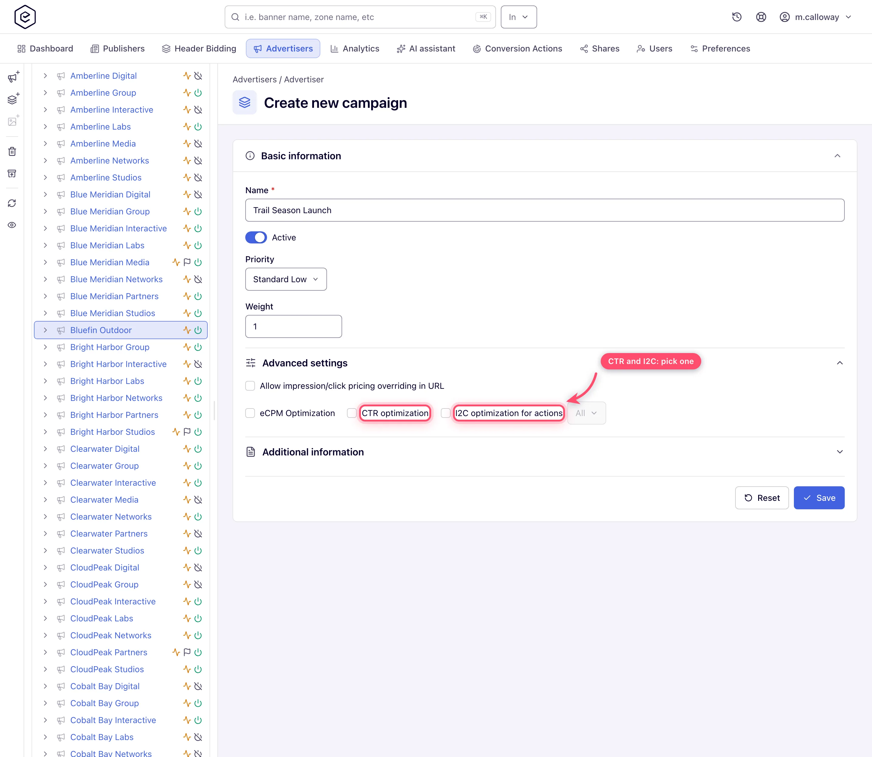
Task: Open the Priority Standard Low dropdown
Action: point(286,279)
